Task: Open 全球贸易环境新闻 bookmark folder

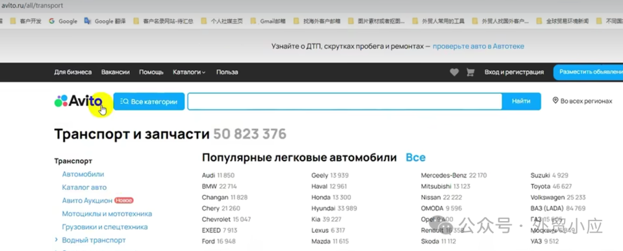Action: [562, 21]
